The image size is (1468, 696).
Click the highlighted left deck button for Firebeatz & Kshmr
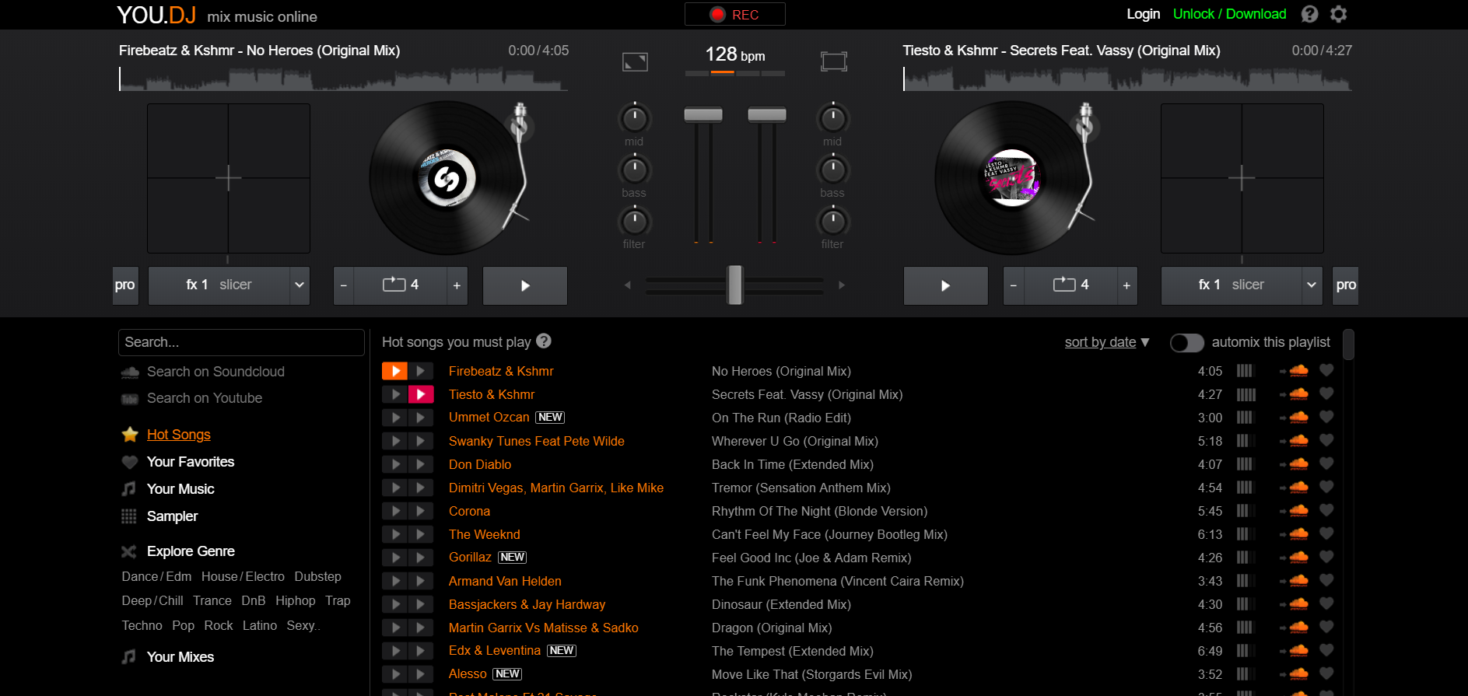(395, 371)
